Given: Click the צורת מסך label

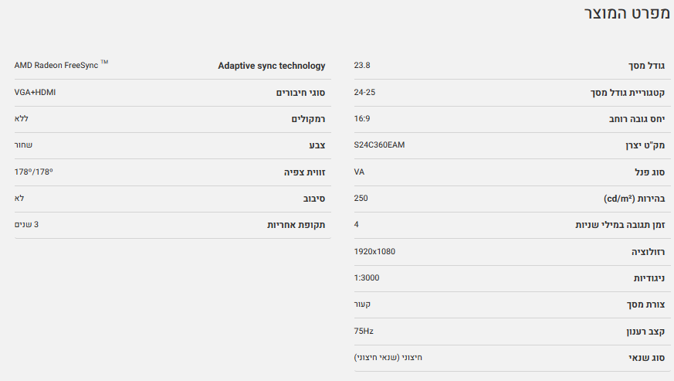Looking at the screenshot, I should (645, 304).
